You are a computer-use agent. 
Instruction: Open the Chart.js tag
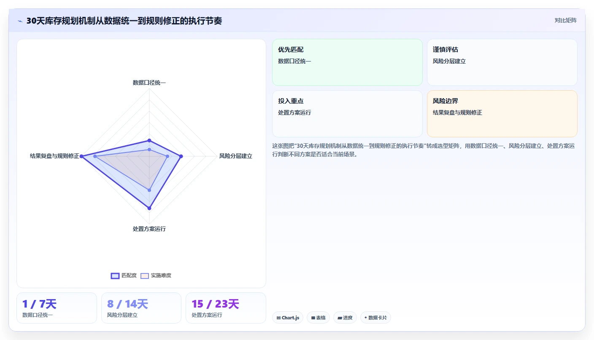[x=288, y=318]
